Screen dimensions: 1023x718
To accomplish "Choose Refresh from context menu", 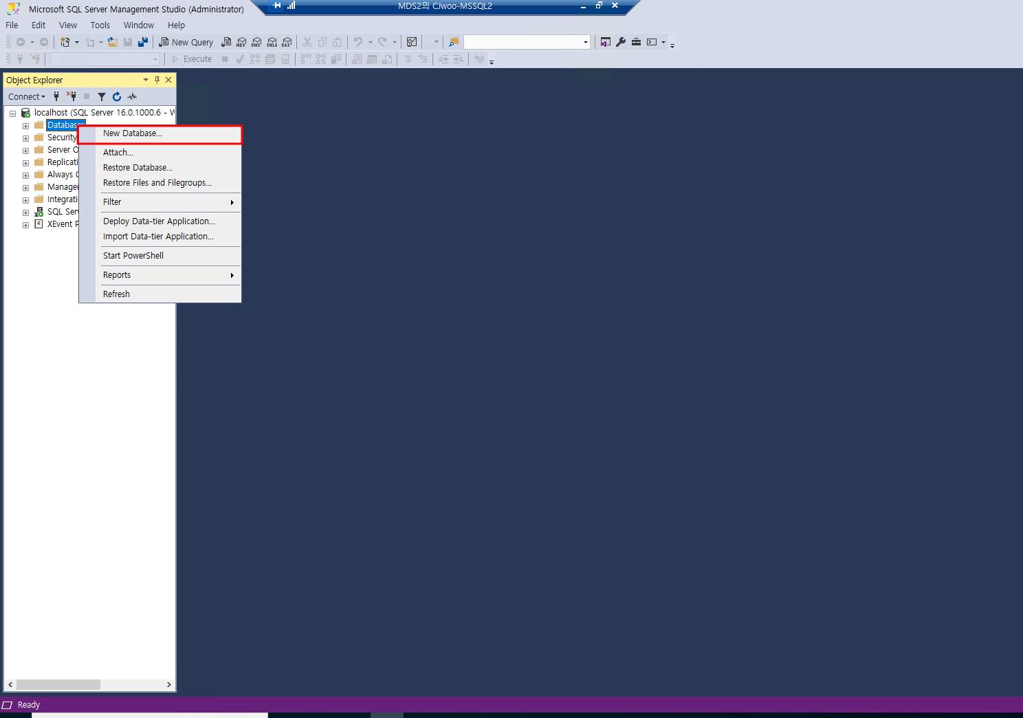I will (x=160, y=294).
